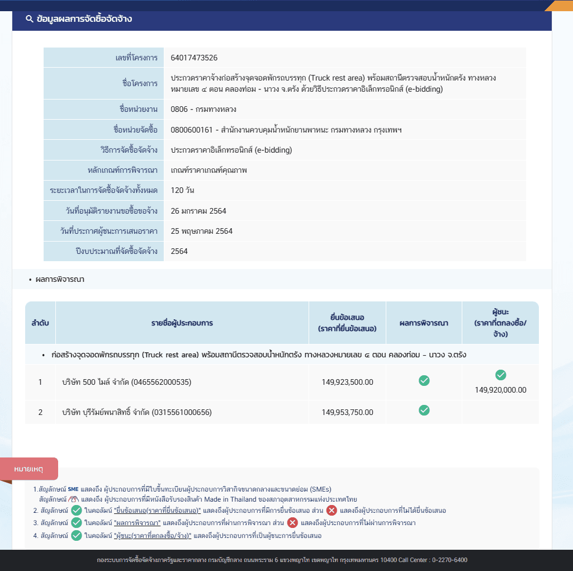
Task: Click the Made in Thailand symbol in notes
Action: 73,499
